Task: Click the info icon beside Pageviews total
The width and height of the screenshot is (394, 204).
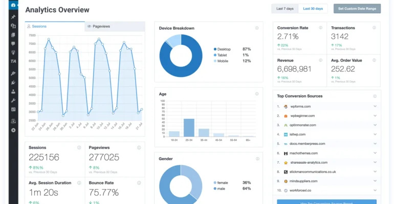Action: click(139, 148)
